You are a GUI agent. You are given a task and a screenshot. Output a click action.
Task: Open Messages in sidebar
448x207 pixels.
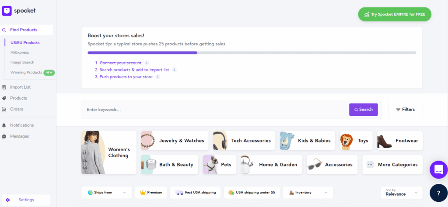(19, 136)
